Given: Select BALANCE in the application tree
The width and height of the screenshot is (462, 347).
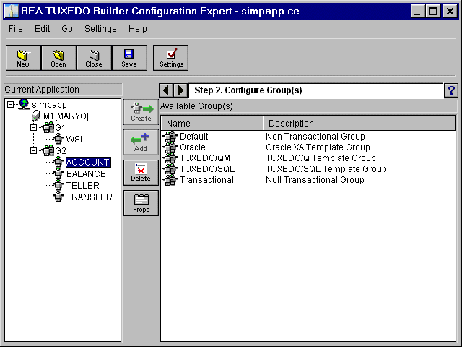Looking at the screenshot, I should coord(86,173).
